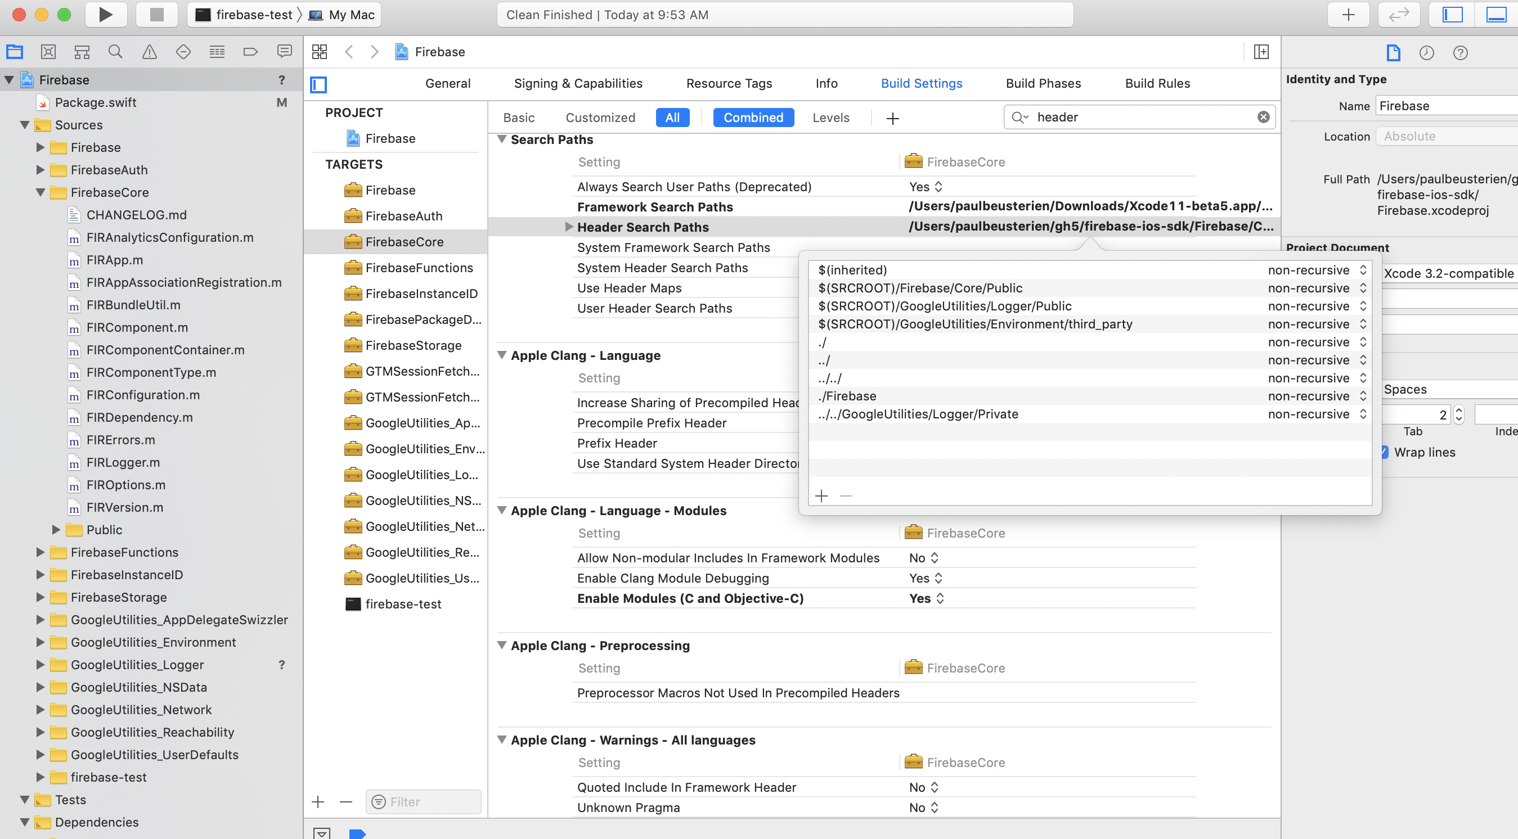
Task: Click the targets Filter field
Action: [x=423, y=801]
